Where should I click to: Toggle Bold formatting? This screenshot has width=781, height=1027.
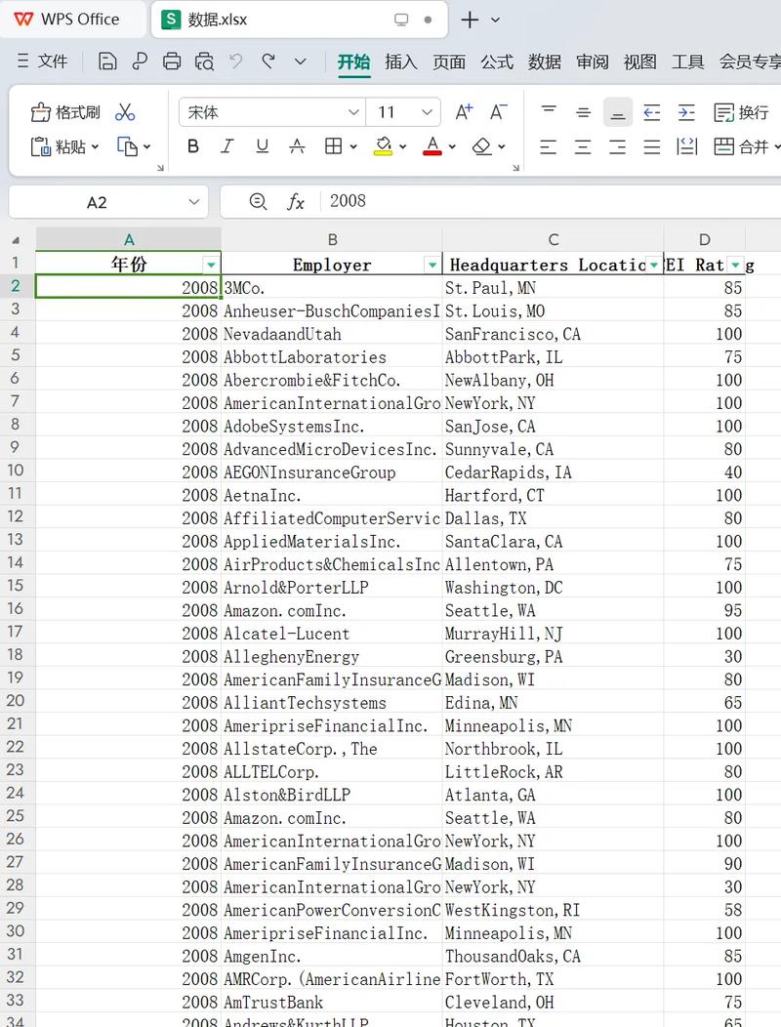pyautogui.click(x=193, y=146)
